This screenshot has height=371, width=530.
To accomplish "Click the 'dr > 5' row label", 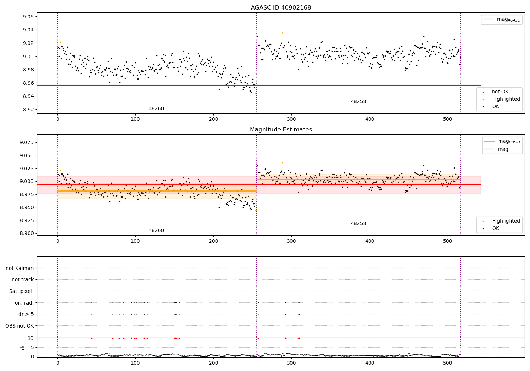I will point(26,314).
